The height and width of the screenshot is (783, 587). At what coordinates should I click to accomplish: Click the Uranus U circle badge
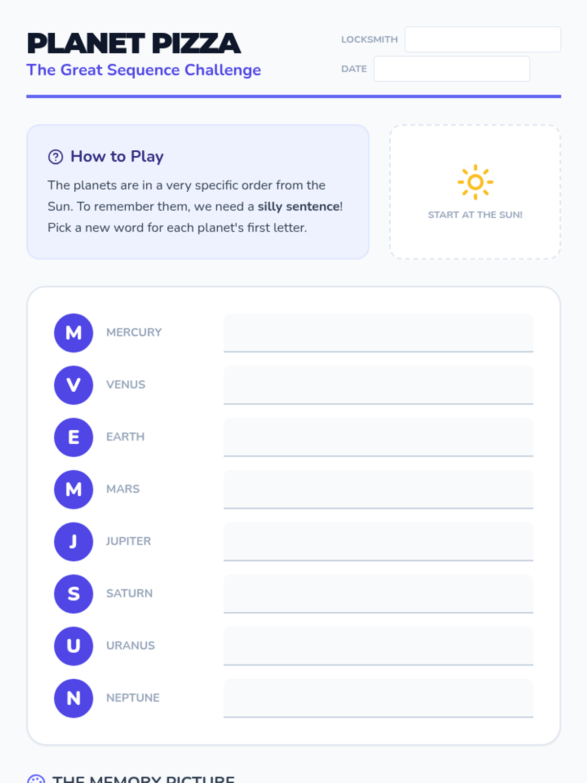pyautogui.click(x=73, y=646)
